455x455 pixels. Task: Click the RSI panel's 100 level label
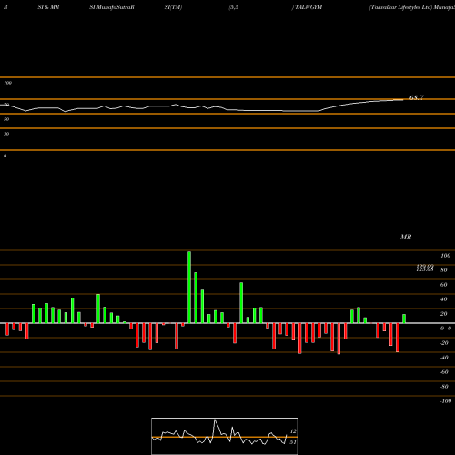[7, 83]
